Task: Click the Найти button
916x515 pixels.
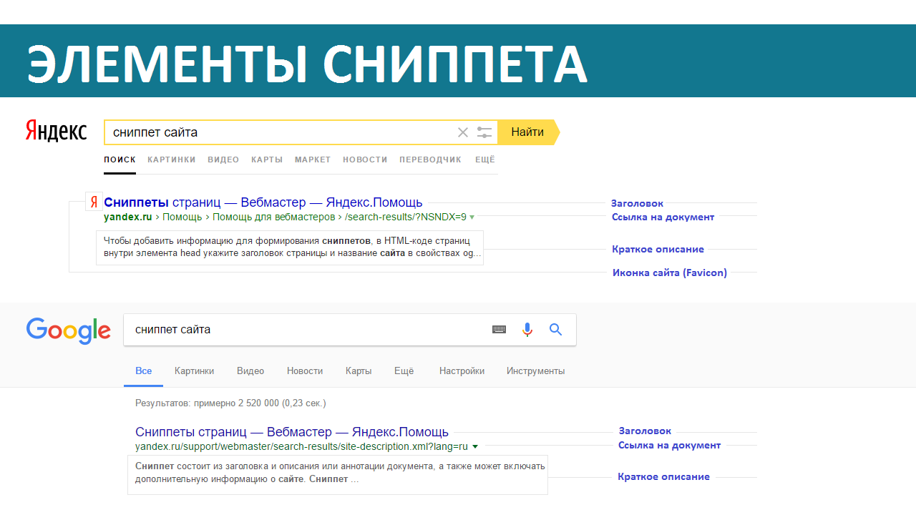Action: click(527, 132)
